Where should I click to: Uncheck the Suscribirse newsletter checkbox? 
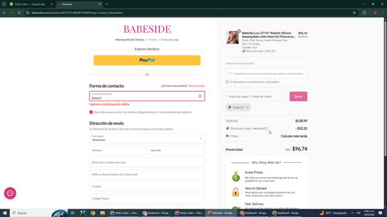click(x=91, y=112)
